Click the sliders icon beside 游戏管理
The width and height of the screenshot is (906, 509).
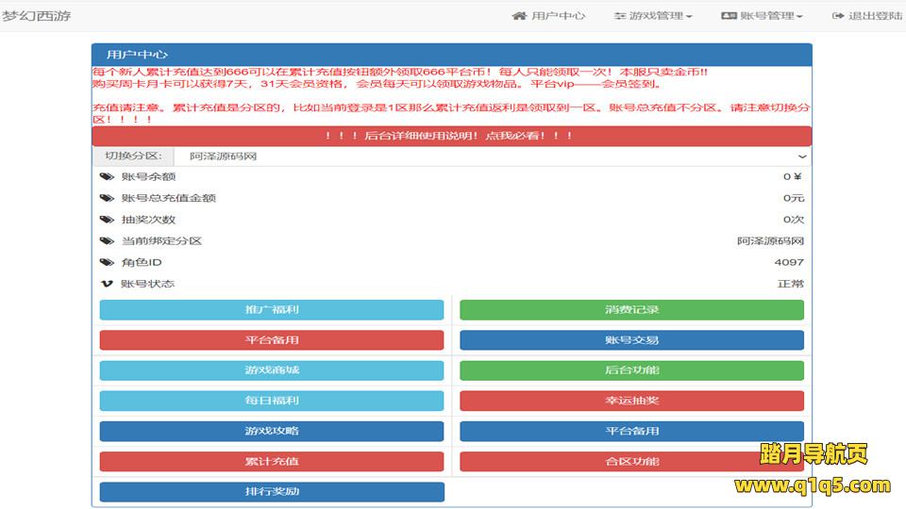(620, 16)
